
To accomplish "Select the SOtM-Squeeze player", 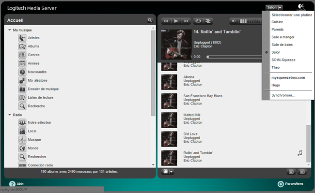I will [283, 60].
